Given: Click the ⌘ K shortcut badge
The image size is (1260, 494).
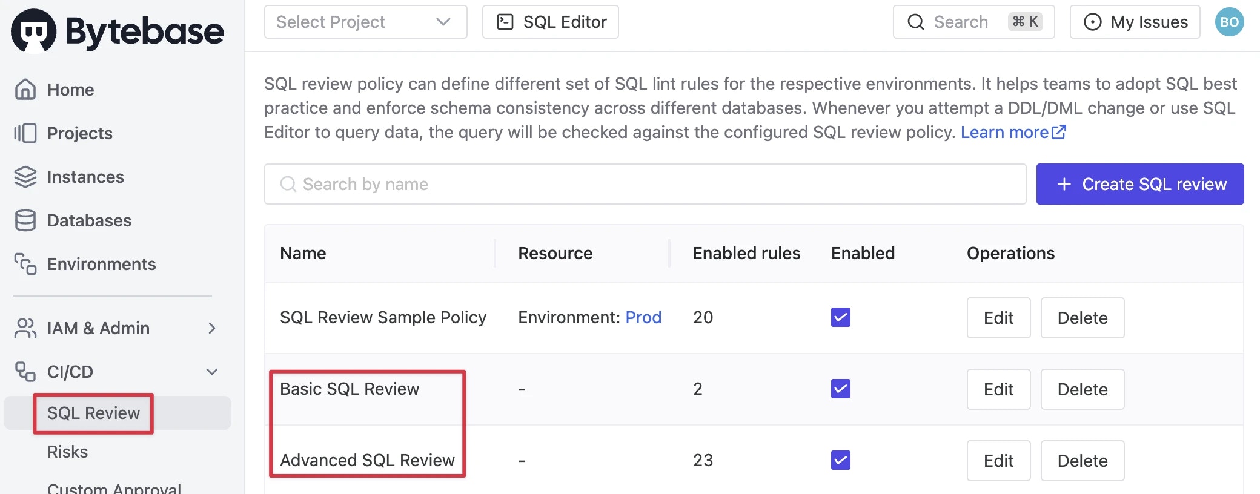Looking at the screenshot, I should [1025, 22].
